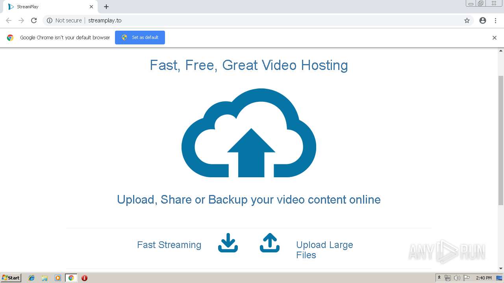Click the Fast Streaming download icon
The width and height of the screenshot is (504, 283).
click(x=228, y=243)
